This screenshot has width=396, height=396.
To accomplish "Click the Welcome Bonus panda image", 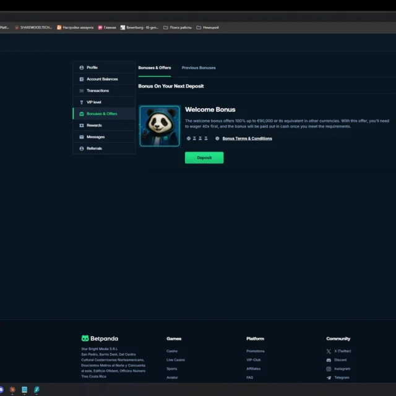I will click(x=160, y=126).
